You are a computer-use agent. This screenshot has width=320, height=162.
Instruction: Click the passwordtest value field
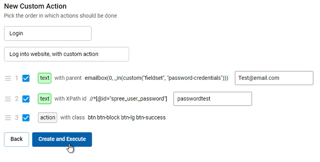pyautogui.click(x=213, y=99)
